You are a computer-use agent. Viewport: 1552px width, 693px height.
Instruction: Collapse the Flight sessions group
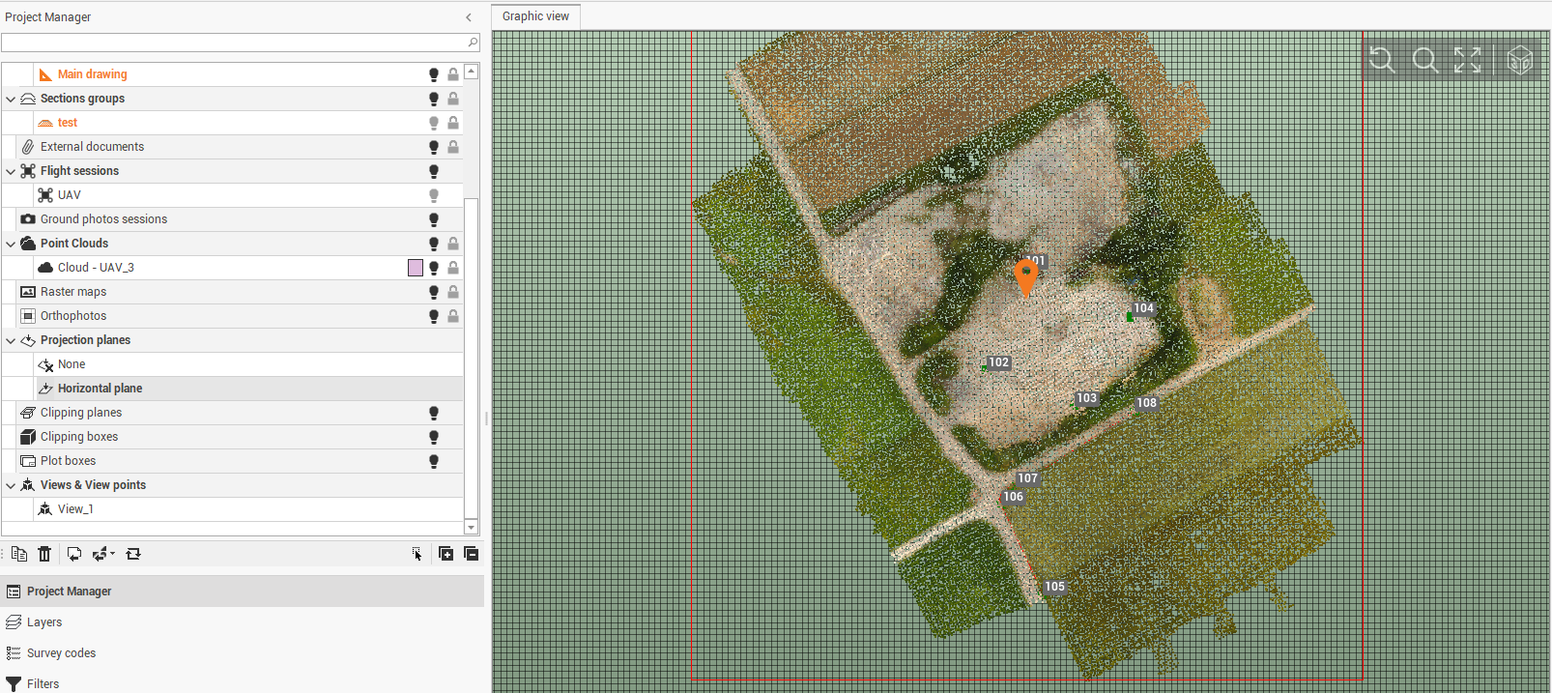(x=11, y=171)
